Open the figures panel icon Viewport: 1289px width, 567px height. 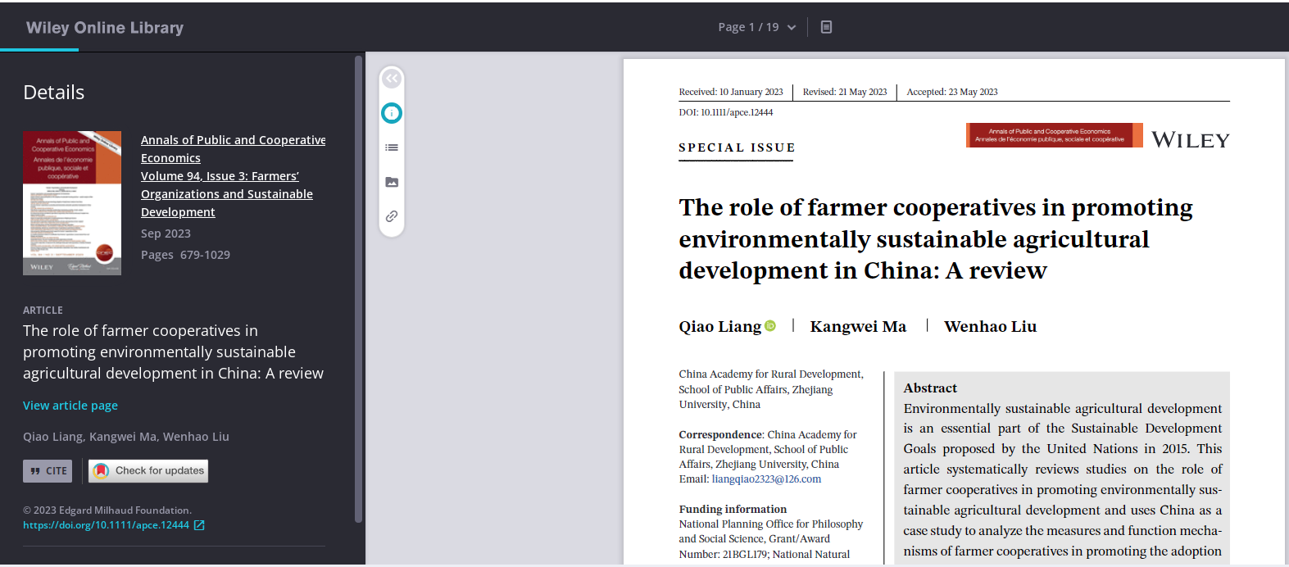point(392,182)
